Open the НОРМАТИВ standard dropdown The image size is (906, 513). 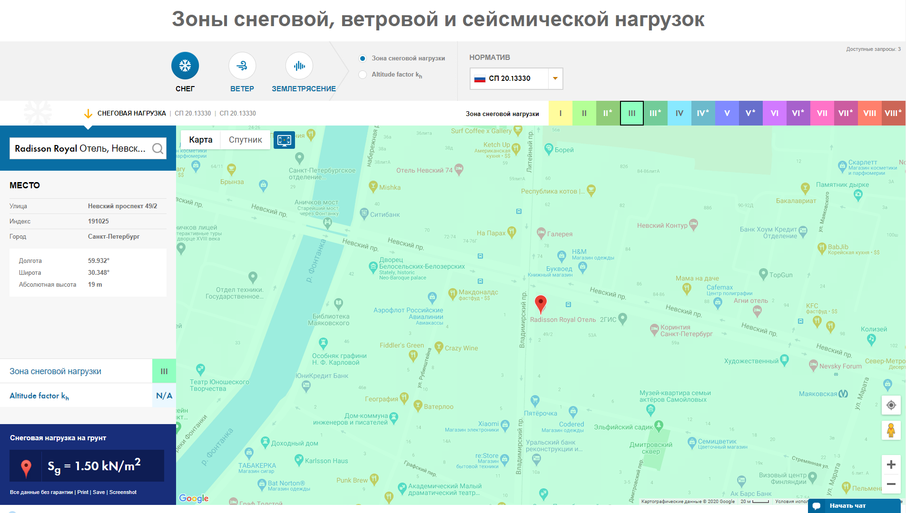[509, 78]
